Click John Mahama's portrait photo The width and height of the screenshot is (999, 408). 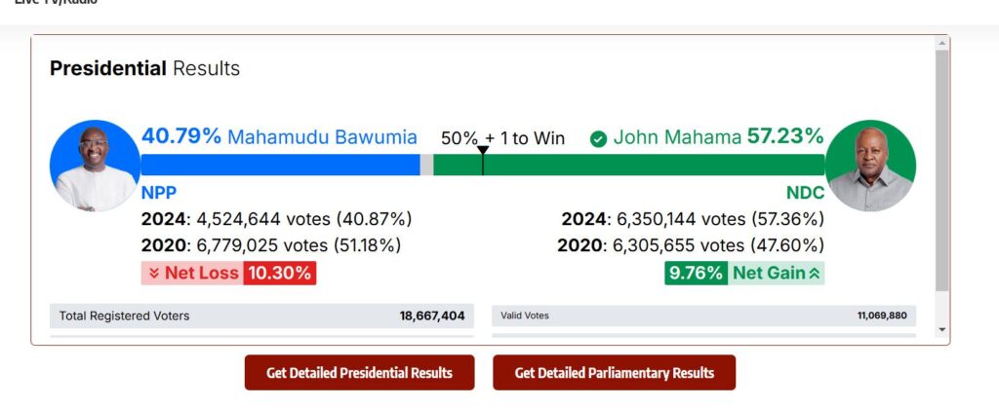click(x=870, y=166)
